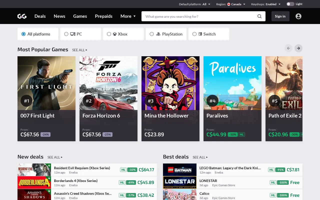Click the #1 rank badge
The image size is (320, 200).
pos(26,101)
